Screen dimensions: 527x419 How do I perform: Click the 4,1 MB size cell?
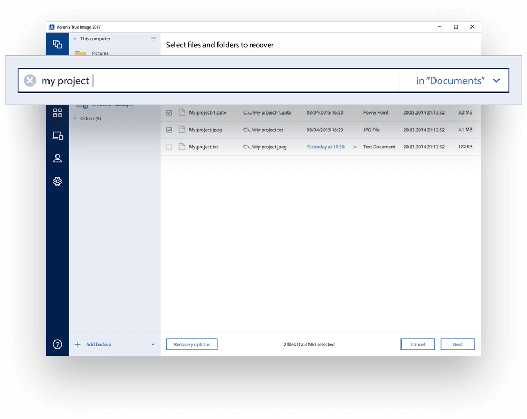[x=465, y=130]
